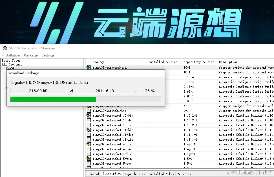Click install-mark icon for mingw32-automake1.5-bin
Image resolution: width=274 pixels, height=177 pixels.
click(89, 158)
